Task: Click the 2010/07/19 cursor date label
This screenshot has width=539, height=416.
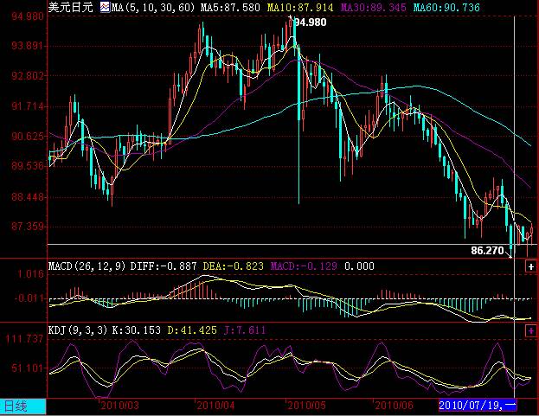Action: tap(478, 406)
